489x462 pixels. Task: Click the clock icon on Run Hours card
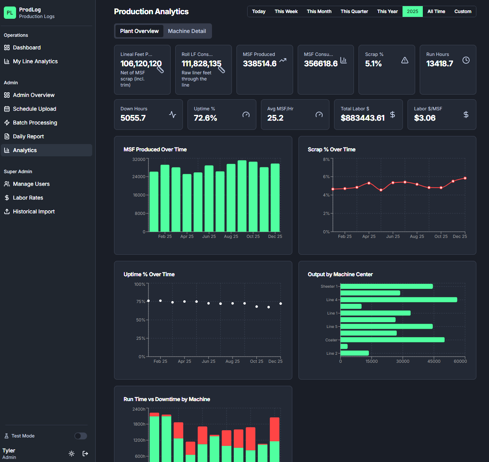tap(466, 60)
